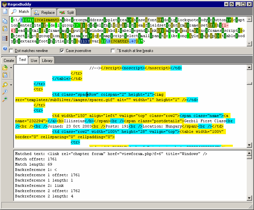The image size is (254, 210).
Task: Click the test text scroll up arrow
Action: 249,67
